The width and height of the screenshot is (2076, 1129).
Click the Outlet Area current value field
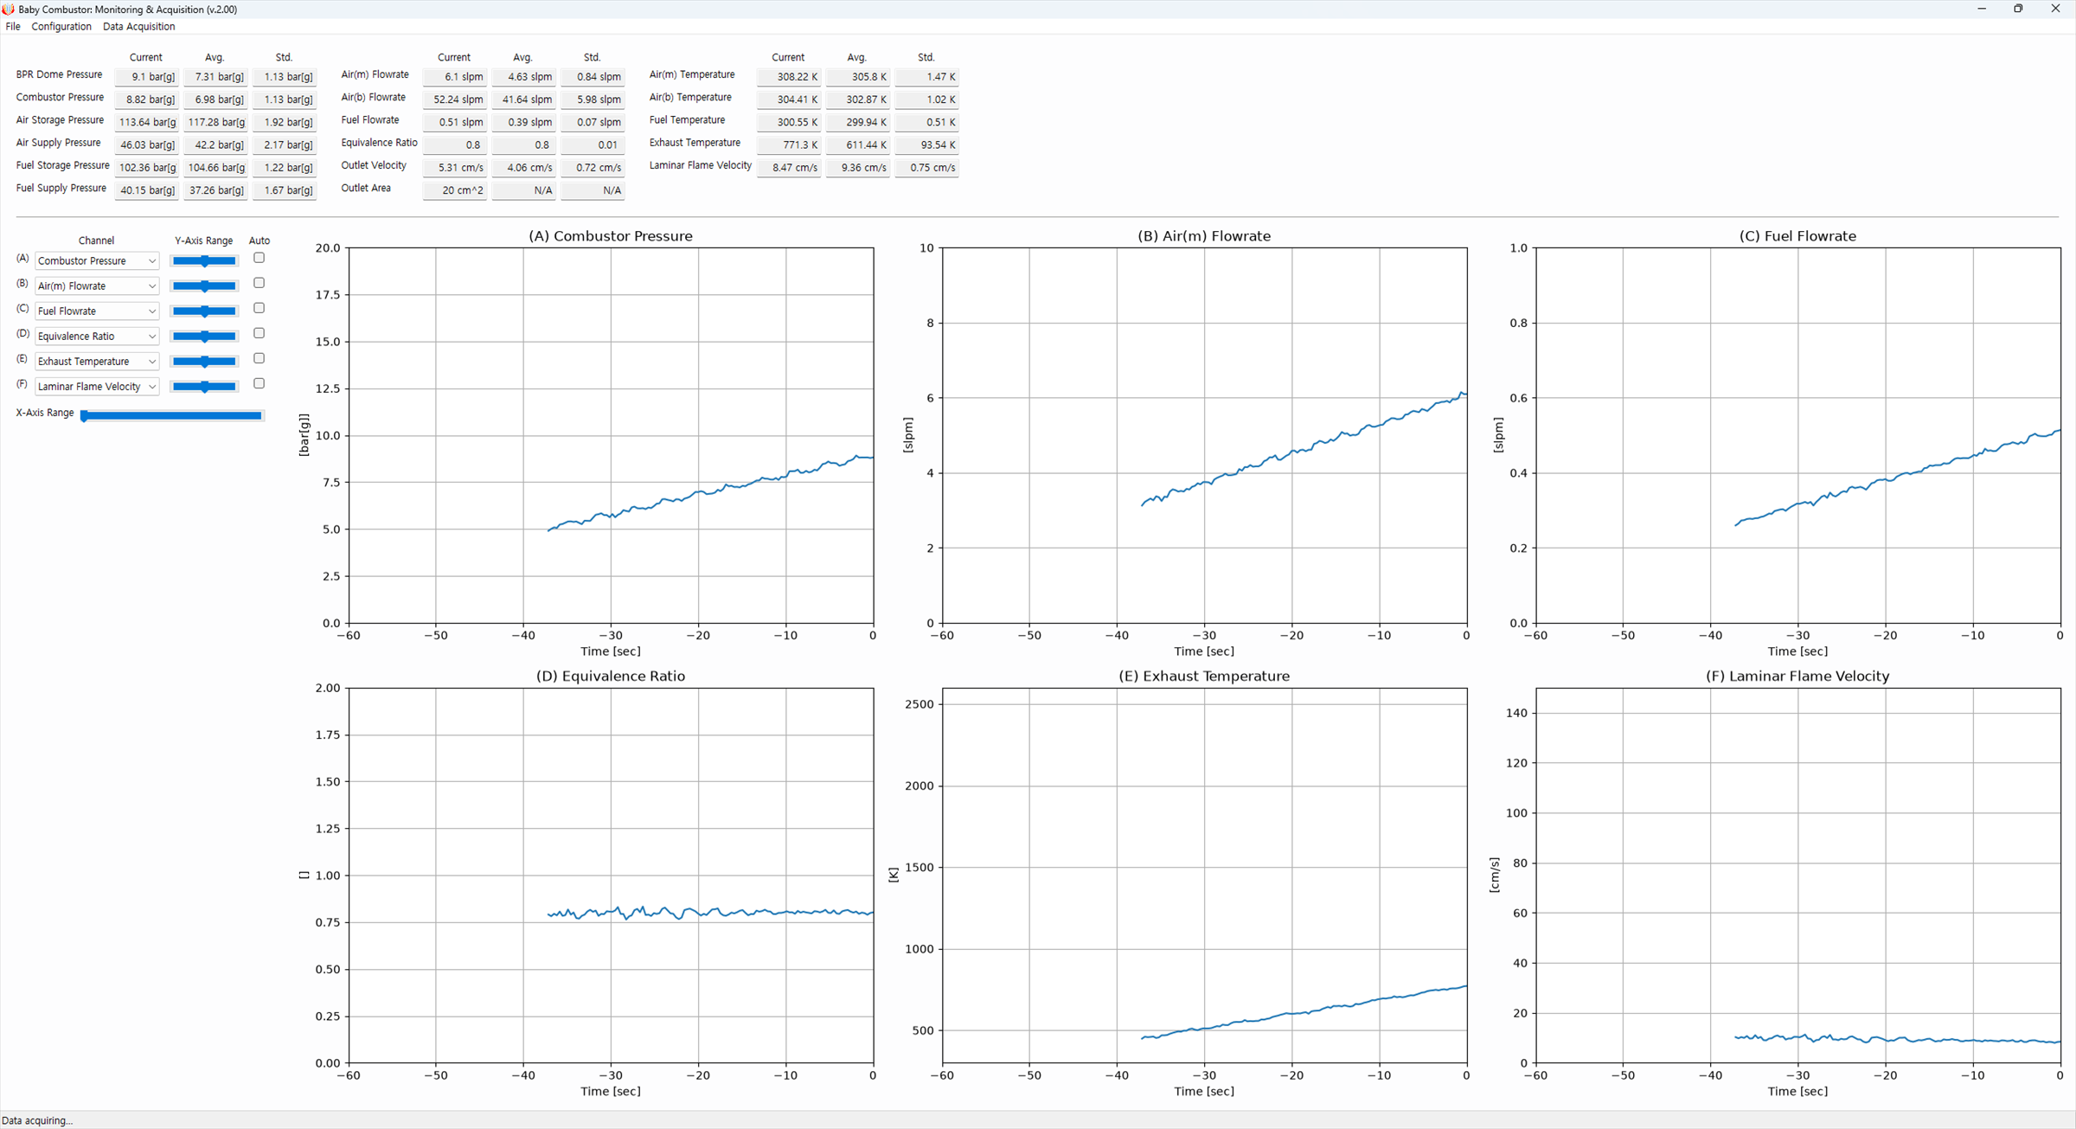(x=454, y=190)
